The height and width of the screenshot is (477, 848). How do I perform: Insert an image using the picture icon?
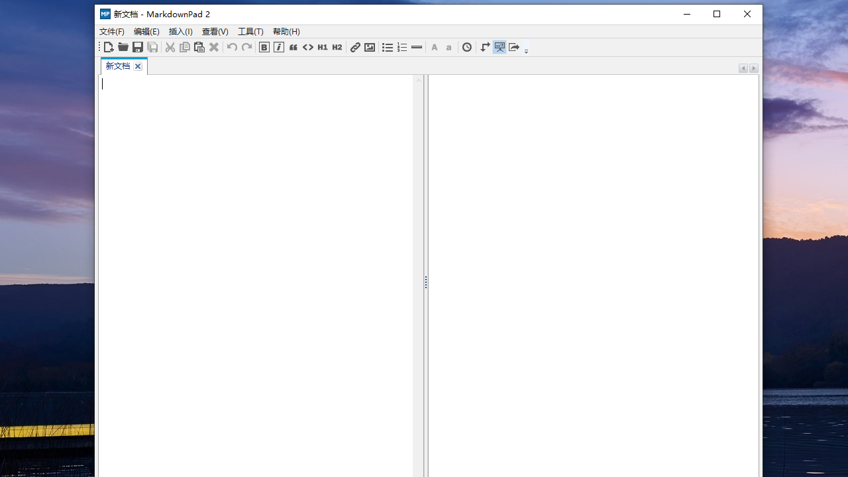tap(370, 47)
